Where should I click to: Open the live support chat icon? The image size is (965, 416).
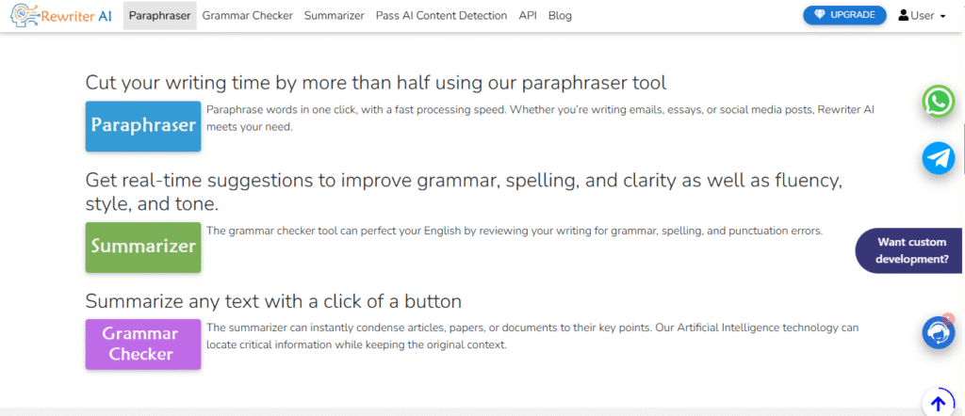[938, 332]
